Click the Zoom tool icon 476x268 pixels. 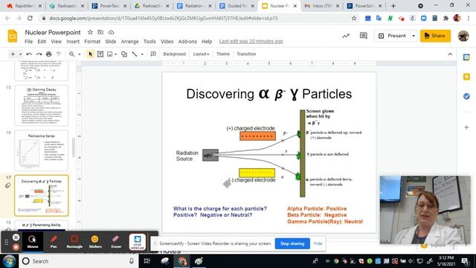pyautogui.click(x=71, y=54)
